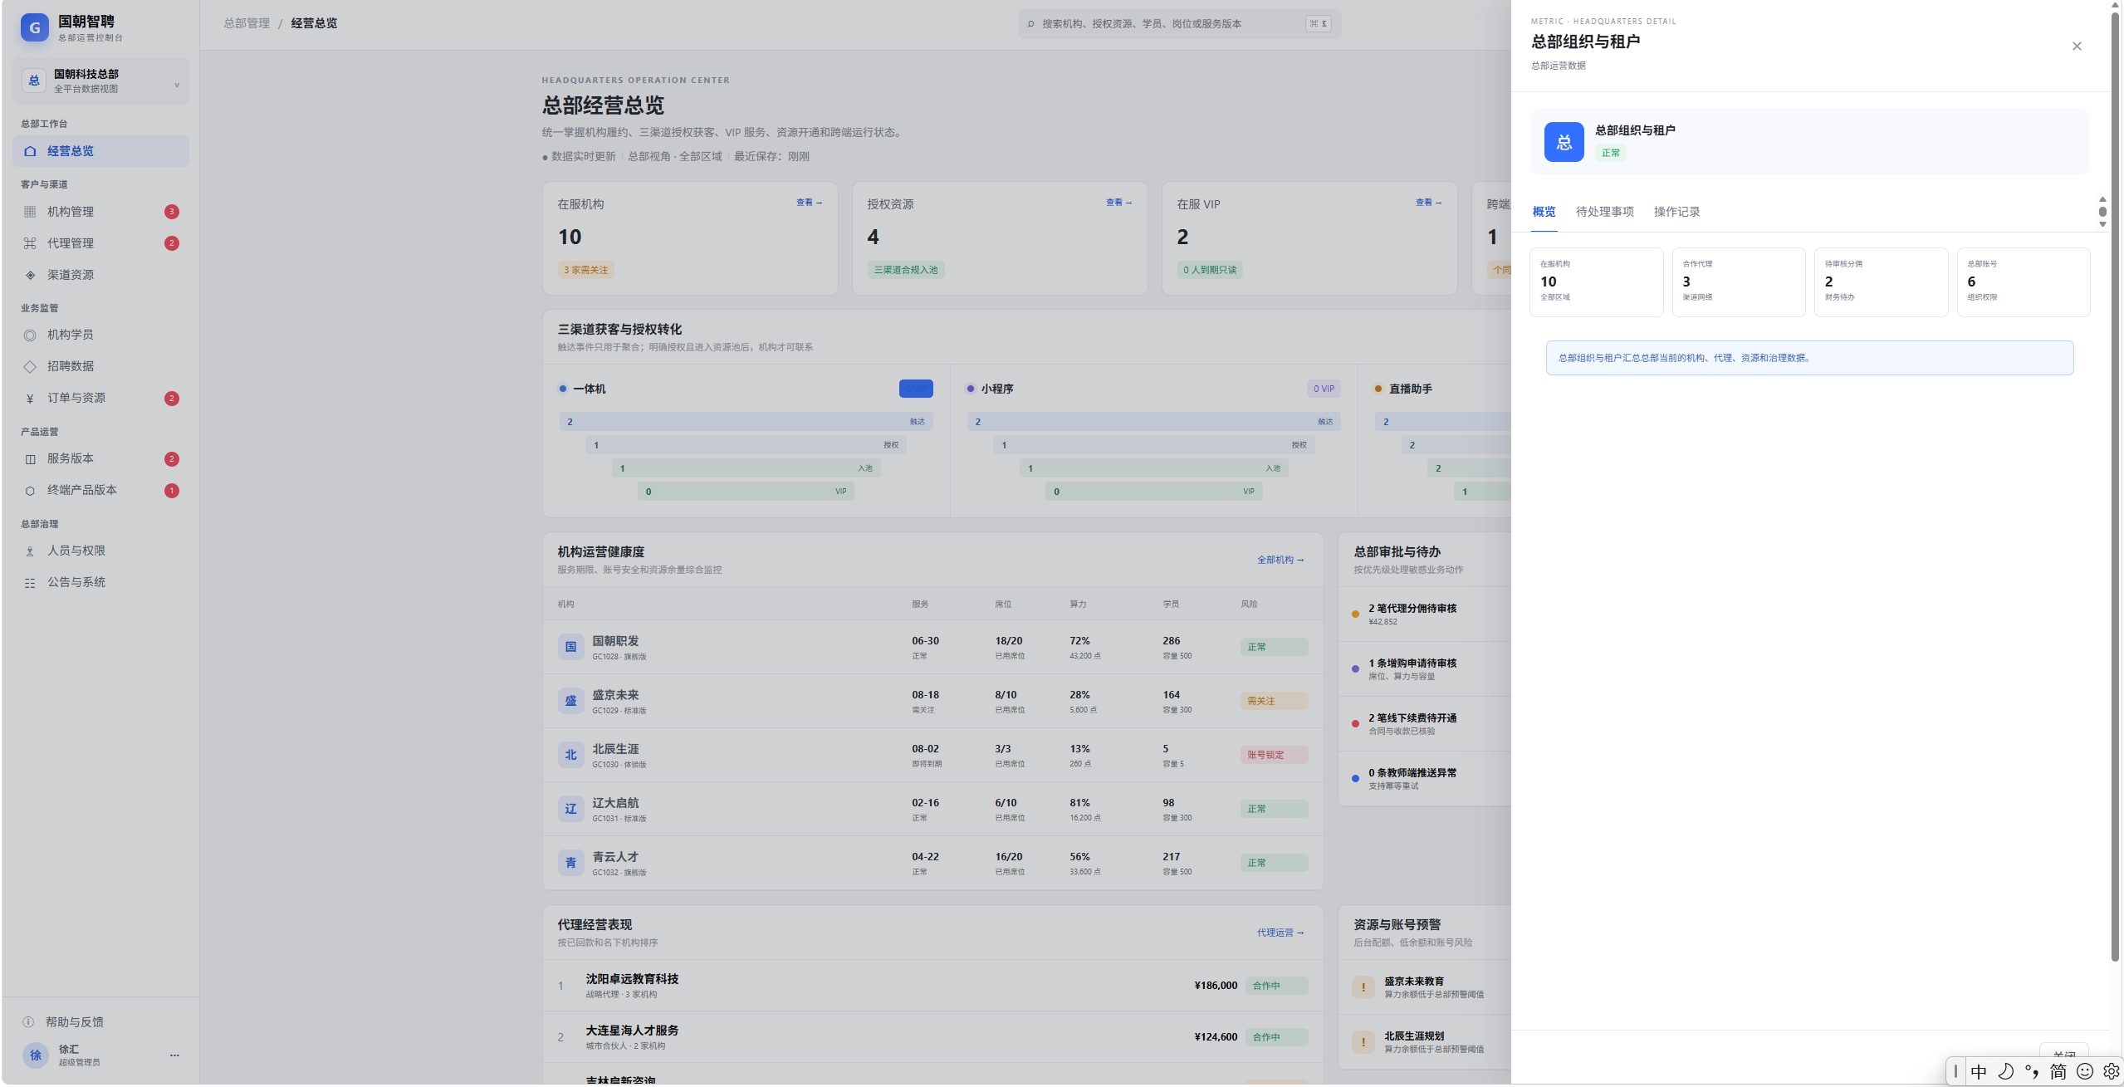Click the 国朝智聘 G logo icon
Viewport: 2124px width, 1087px height.
click(34, 27)
